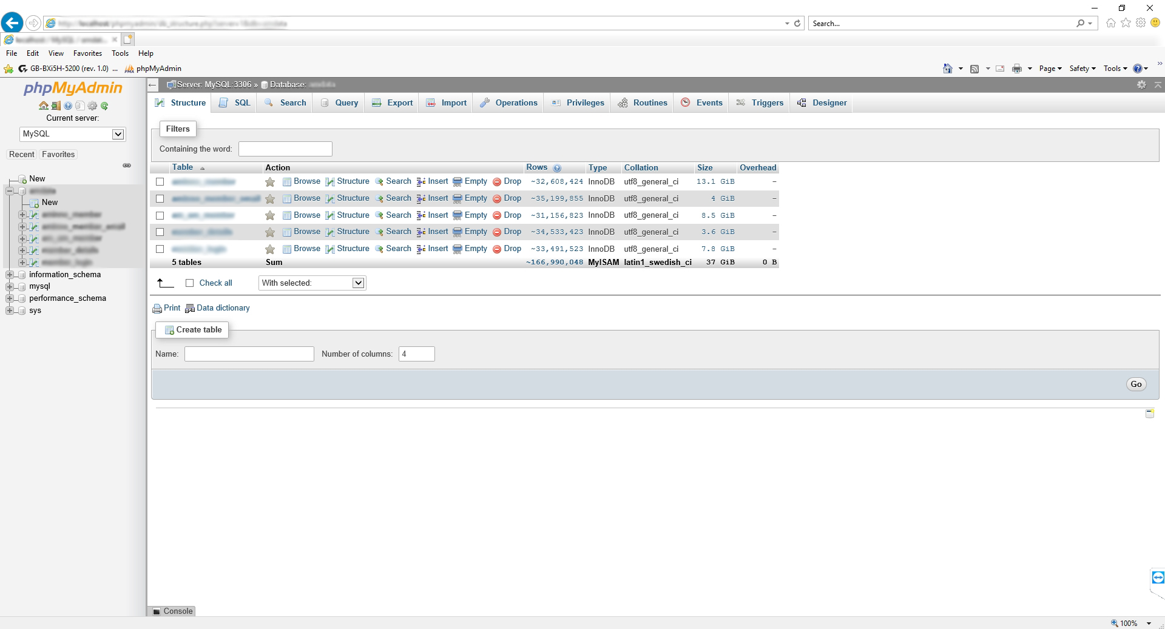
Task: Enable the Check all checkbox
Action: (x=190, y=283)
